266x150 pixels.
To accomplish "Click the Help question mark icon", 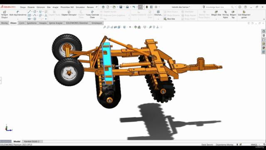I will (x=246, y=7).
